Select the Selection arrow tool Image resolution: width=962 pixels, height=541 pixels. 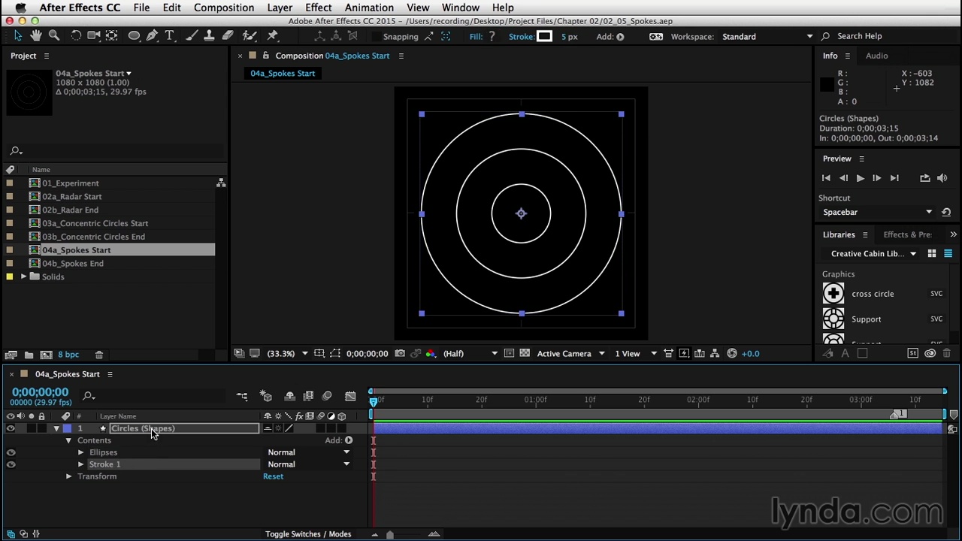(18, 36)
